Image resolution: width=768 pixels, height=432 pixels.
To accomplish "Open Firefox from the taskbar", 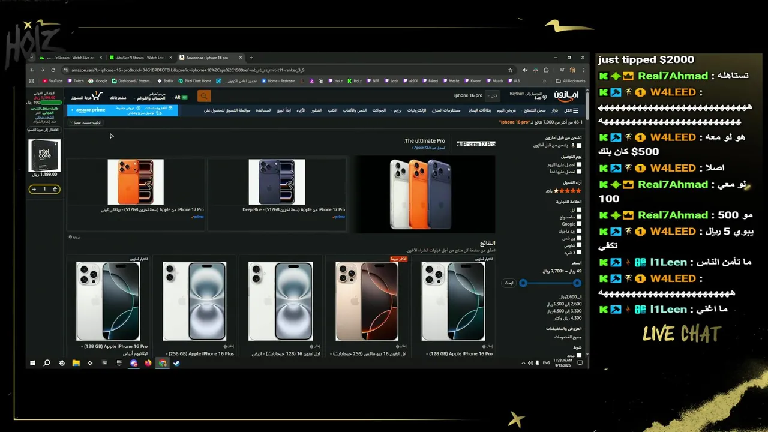I will [x=148, y=363].
